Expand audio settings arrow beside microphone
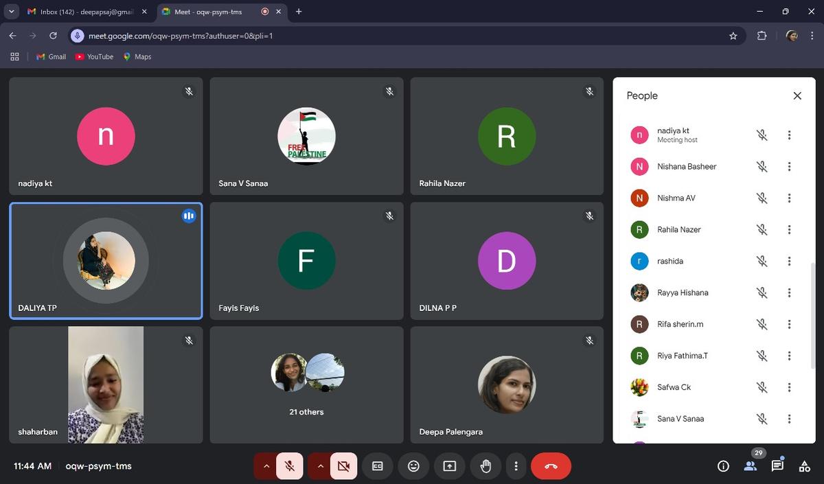The height and width of the screenshot is (484, 824). tap(266, 466)
